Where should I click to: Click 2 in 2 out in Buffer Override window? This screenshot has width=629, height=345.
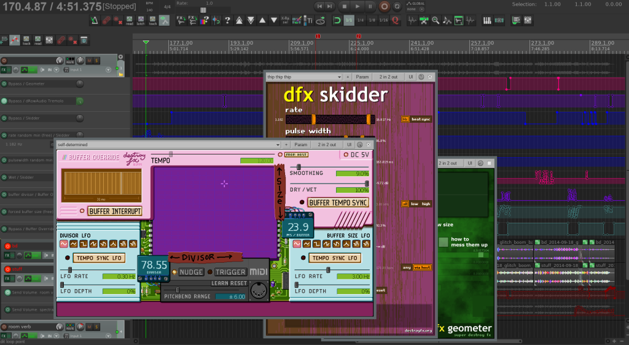(x=327, y=145)
